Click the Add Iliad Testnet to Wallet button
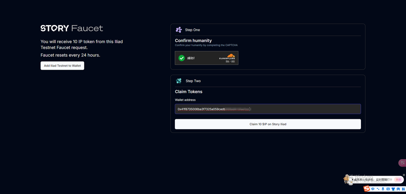 (62, 66)
